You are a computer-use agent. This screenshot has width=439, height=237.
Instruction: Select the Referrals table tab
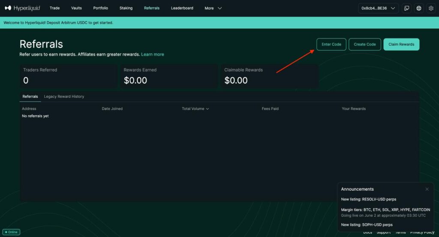(30, 96)
